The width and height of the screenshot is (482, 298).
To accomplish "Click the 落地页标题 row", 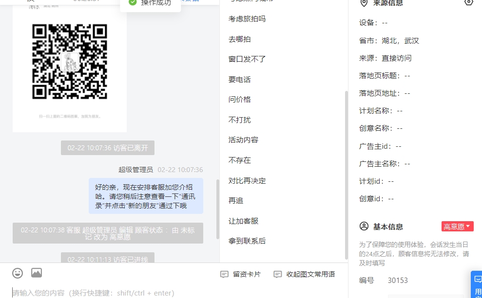I will click(x=385, y=76).
